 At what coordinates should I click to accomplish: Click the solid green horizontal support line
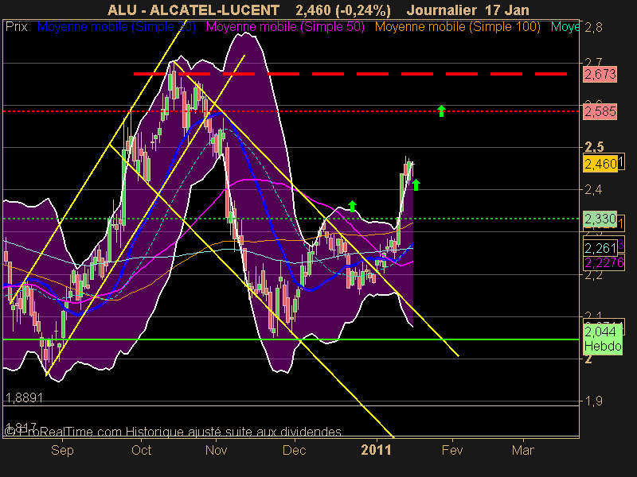pos(291,339)
